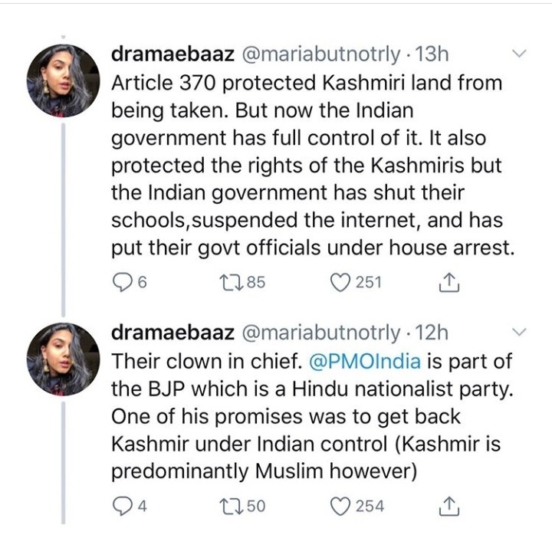Open the Hindu nationalist party tweet text
This screenshot has height=538, width=552.
pyautogui.click(x=307, y=415)
